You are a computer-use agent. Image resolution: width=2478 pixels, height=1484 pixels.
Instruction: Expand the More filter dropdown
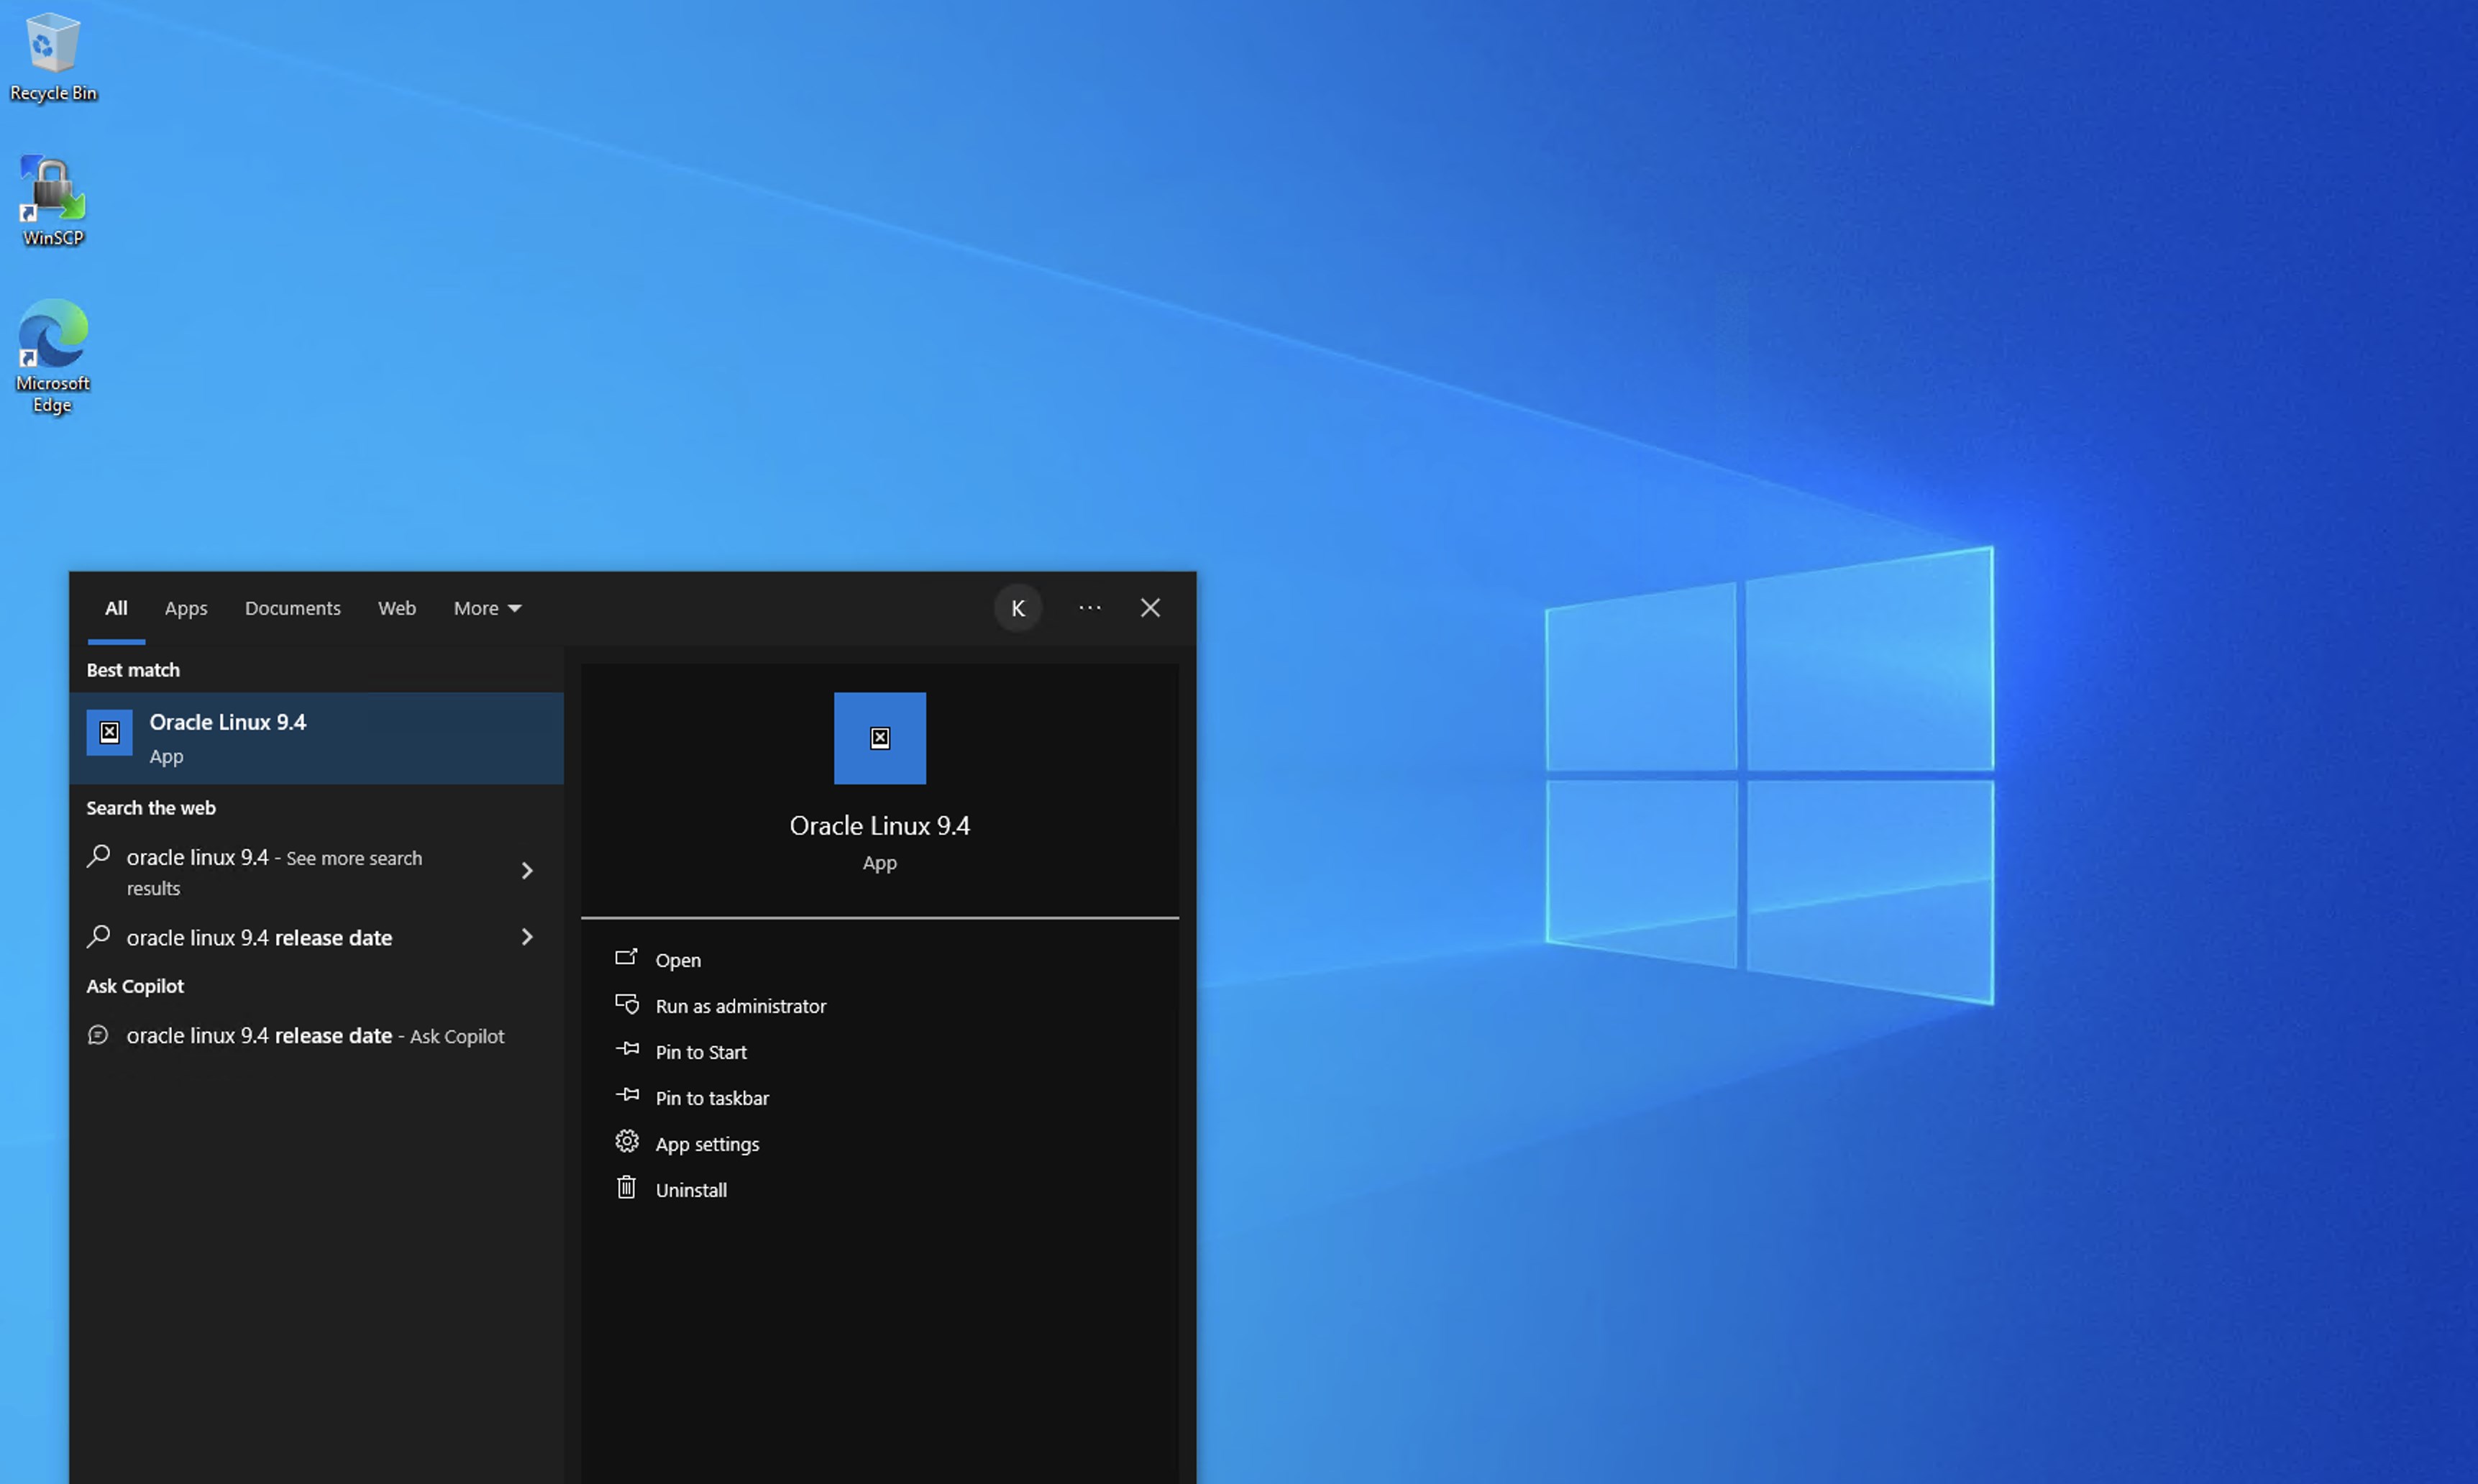pyautogui.click(x=487, y=608)
